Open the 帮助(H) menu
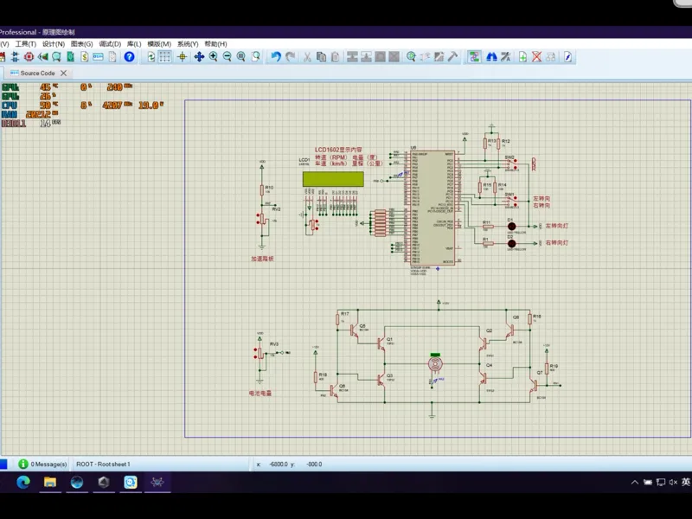 point(215,44)
